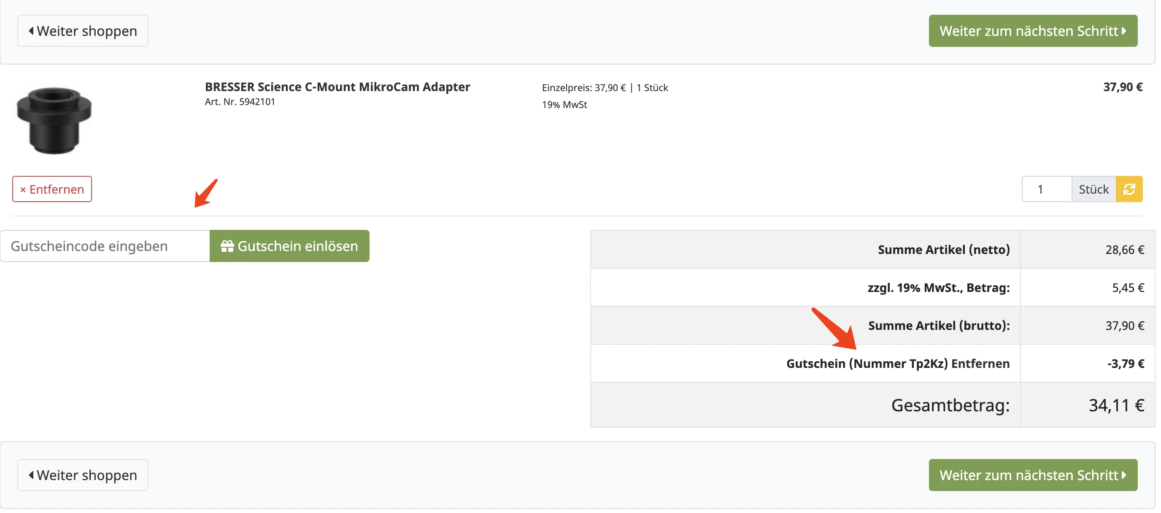Click the item price '37,90 €' in the product row
Image resolution: width=1161 pixels, height=513 pixels.
click(x=1123, y=86)
